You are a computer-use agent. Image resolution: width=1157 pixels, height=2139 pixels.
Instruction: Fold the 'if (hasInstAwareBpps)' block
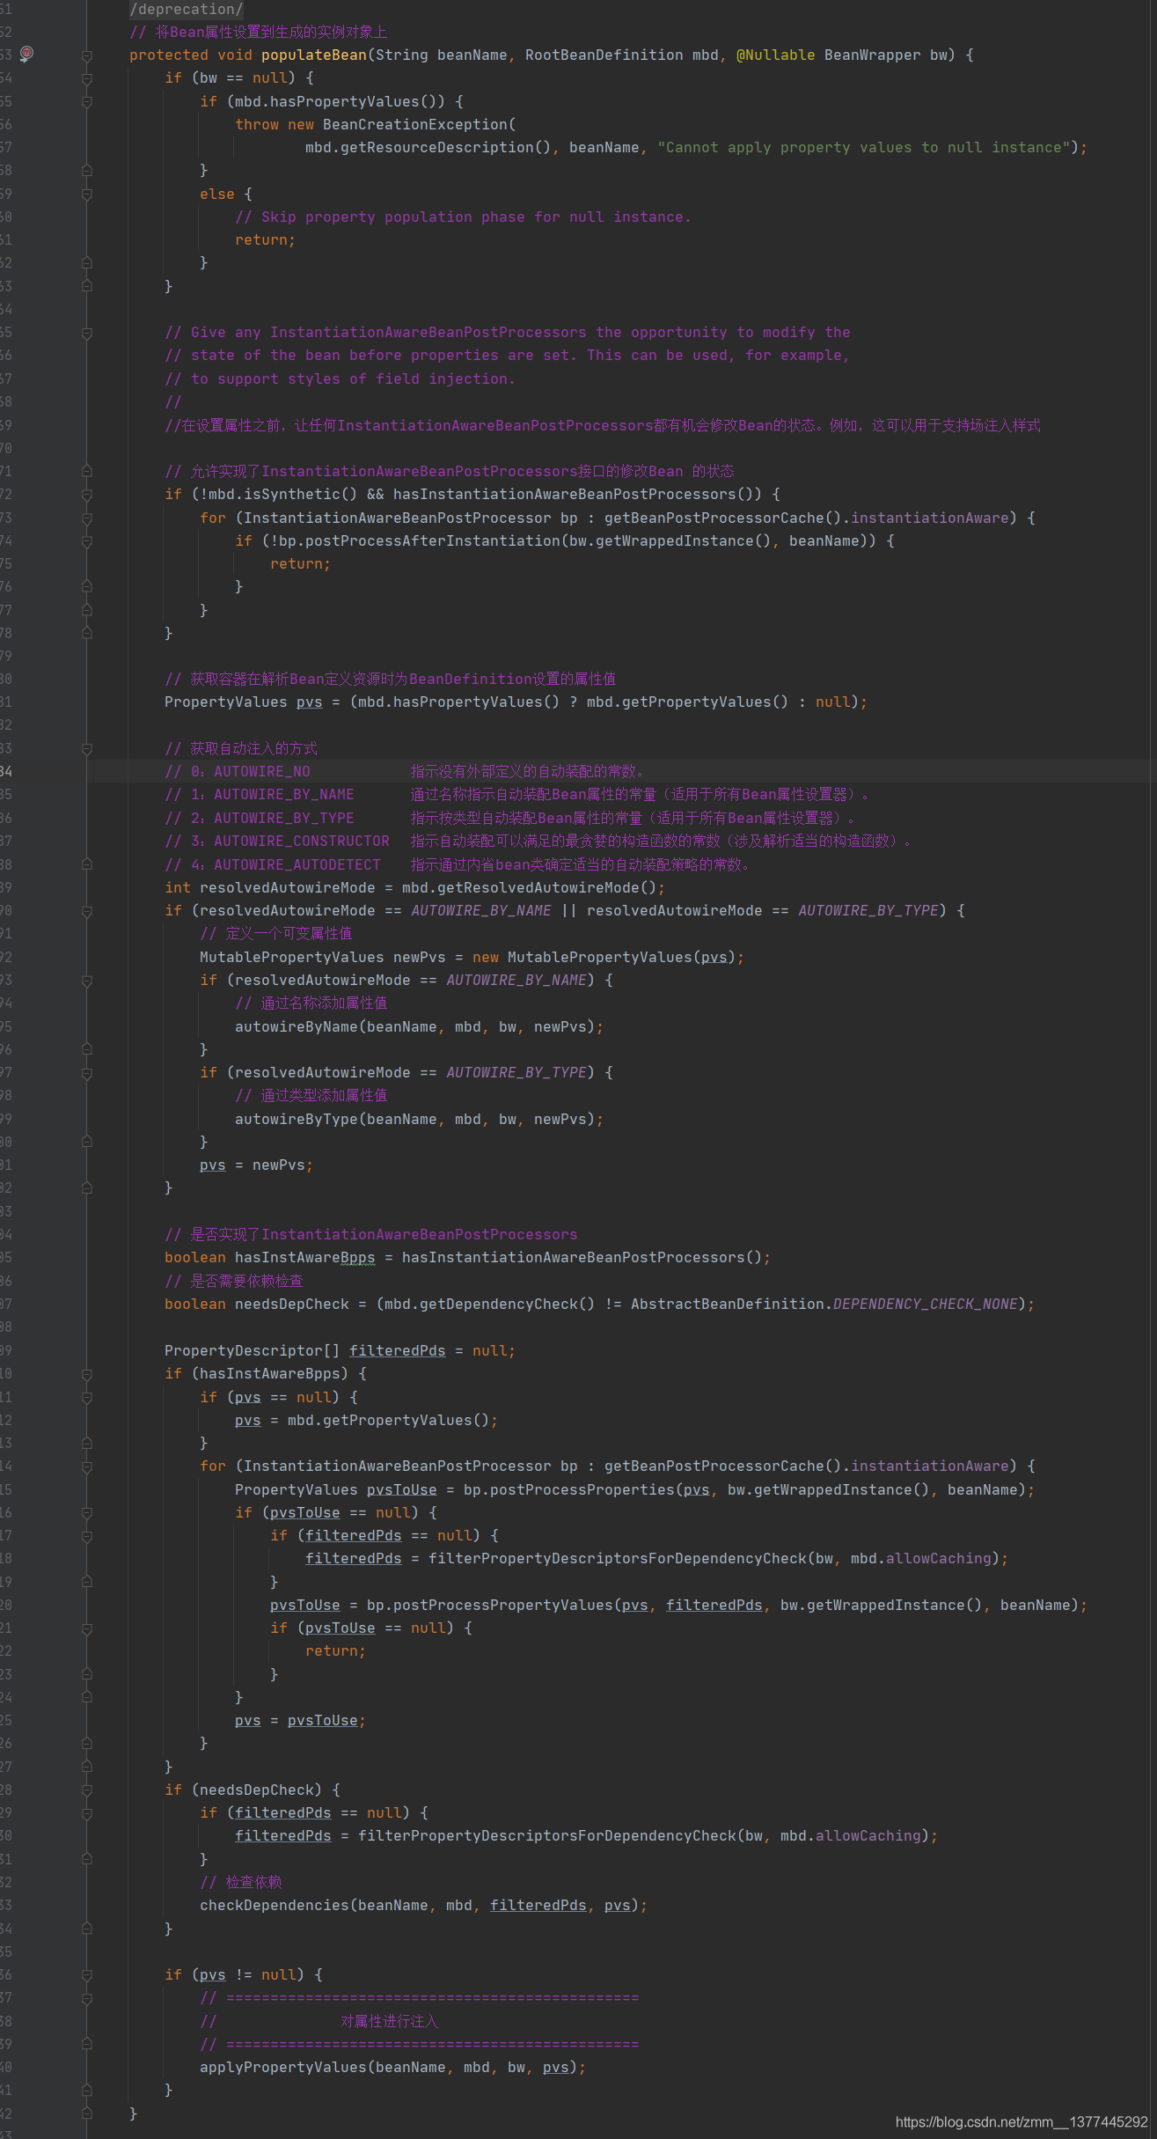tap(87, 1374)
